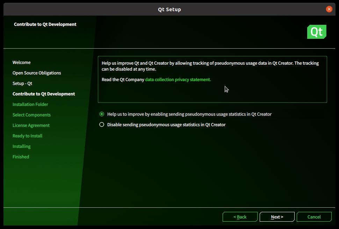Image resolution: width=339 pixels, height=229 pixels.
Task: Click the 'Help us improve Qt' description paragraph
Action: coord(210,66)
